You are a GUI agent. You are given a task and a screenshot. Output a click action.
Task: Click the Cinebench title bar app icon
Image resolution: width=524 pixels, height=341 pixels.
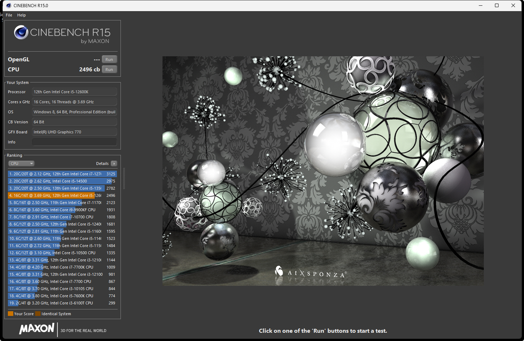pyautogui.click(x=9, y=5)
